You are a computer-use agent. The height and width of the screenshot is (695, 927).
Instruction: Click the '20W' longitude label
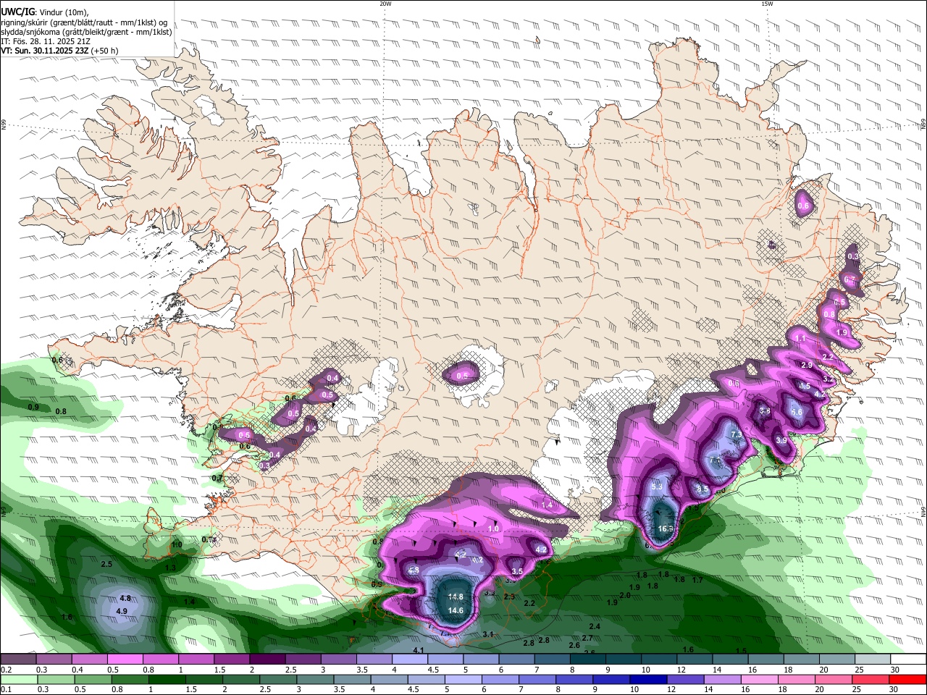(385, 4)
